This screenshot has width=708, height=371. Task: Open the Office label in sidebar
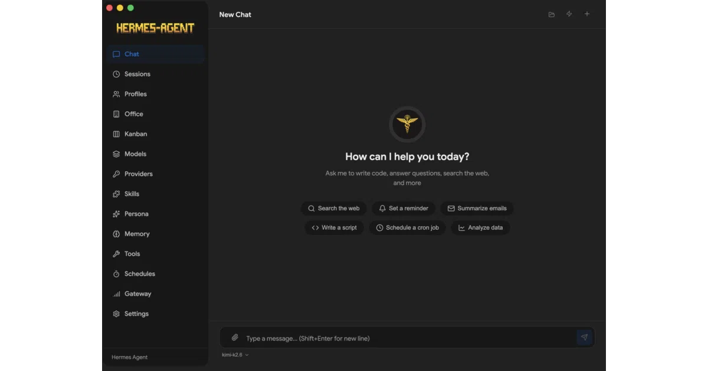click(x=134, y=114)
